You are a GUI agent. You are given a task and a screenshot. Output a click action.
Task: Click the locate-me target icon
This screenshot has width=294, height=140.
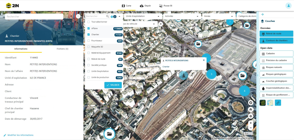(250, 116)
